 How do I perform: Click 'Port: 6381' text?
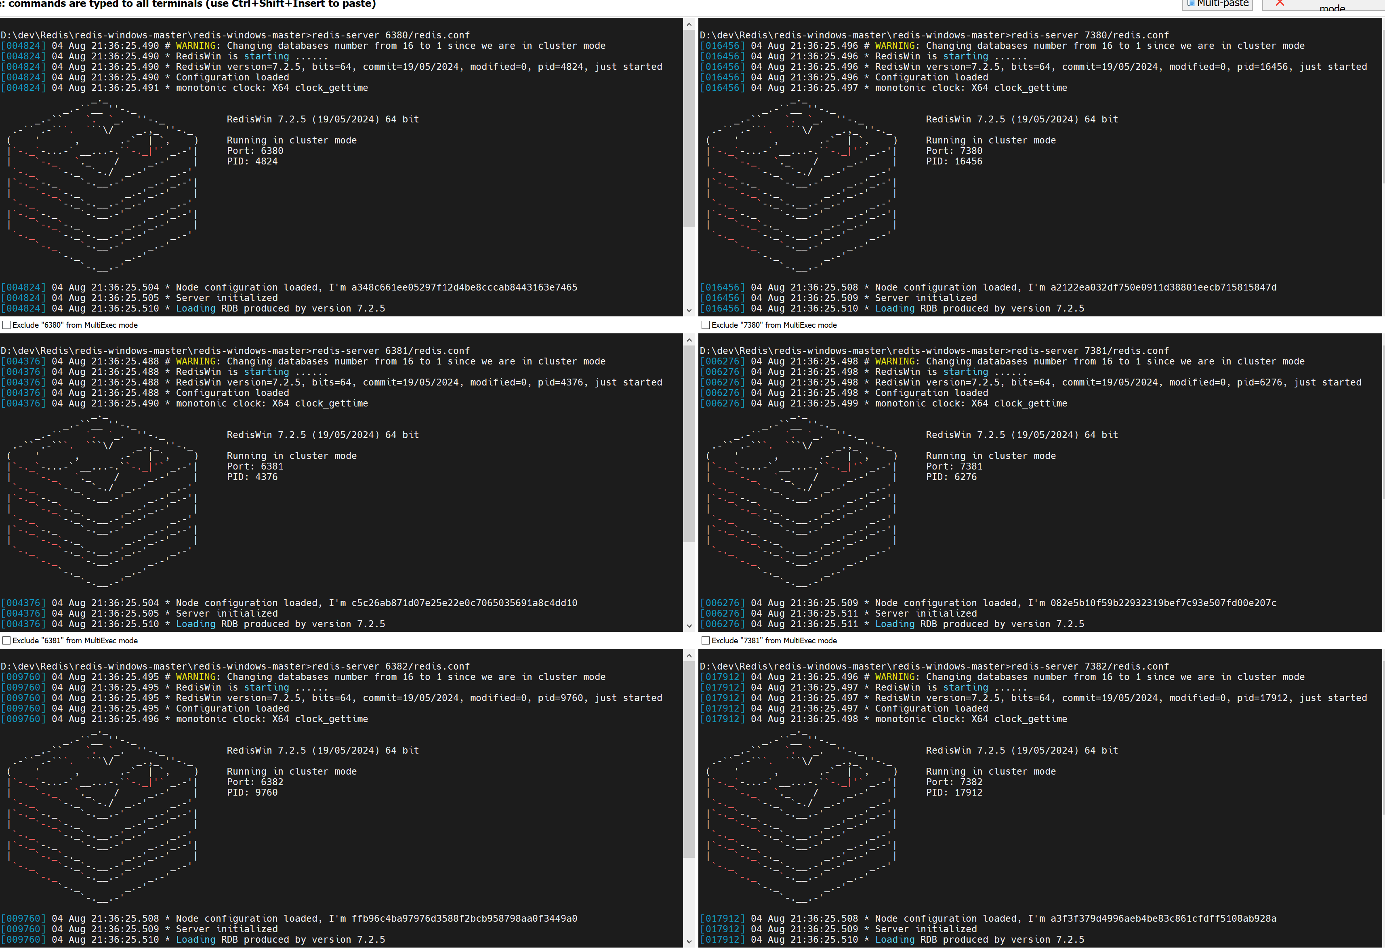255,466
